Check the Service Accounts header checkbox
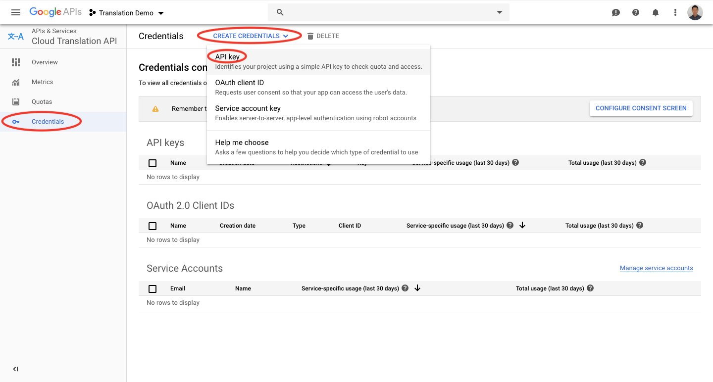713x382 pixels. coord(153,288)
